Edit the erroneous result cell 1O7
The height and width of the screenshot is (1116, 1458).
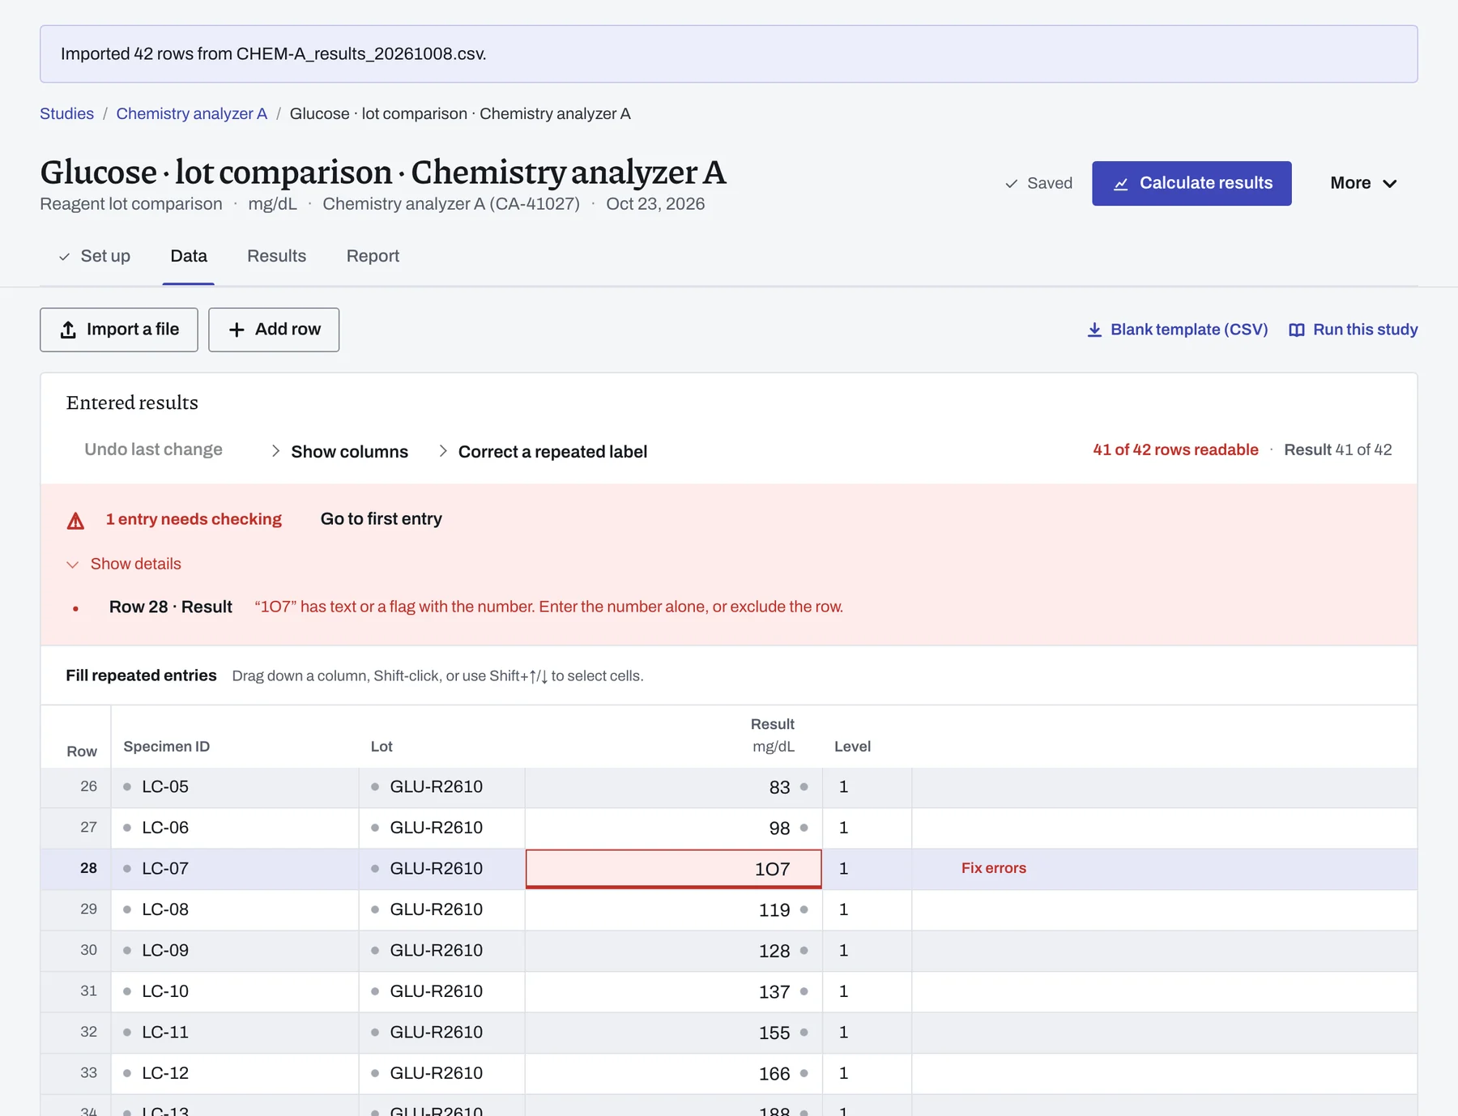click(x=674, y=869)
